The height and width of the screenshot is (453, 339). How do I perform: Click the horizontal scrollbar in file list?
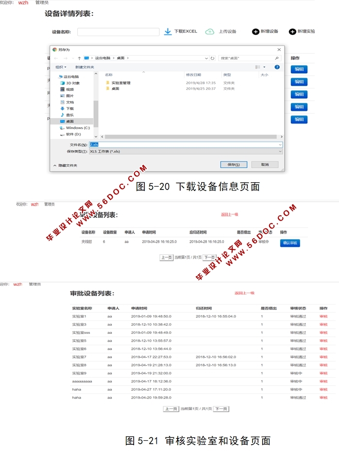tap(191, 137)
